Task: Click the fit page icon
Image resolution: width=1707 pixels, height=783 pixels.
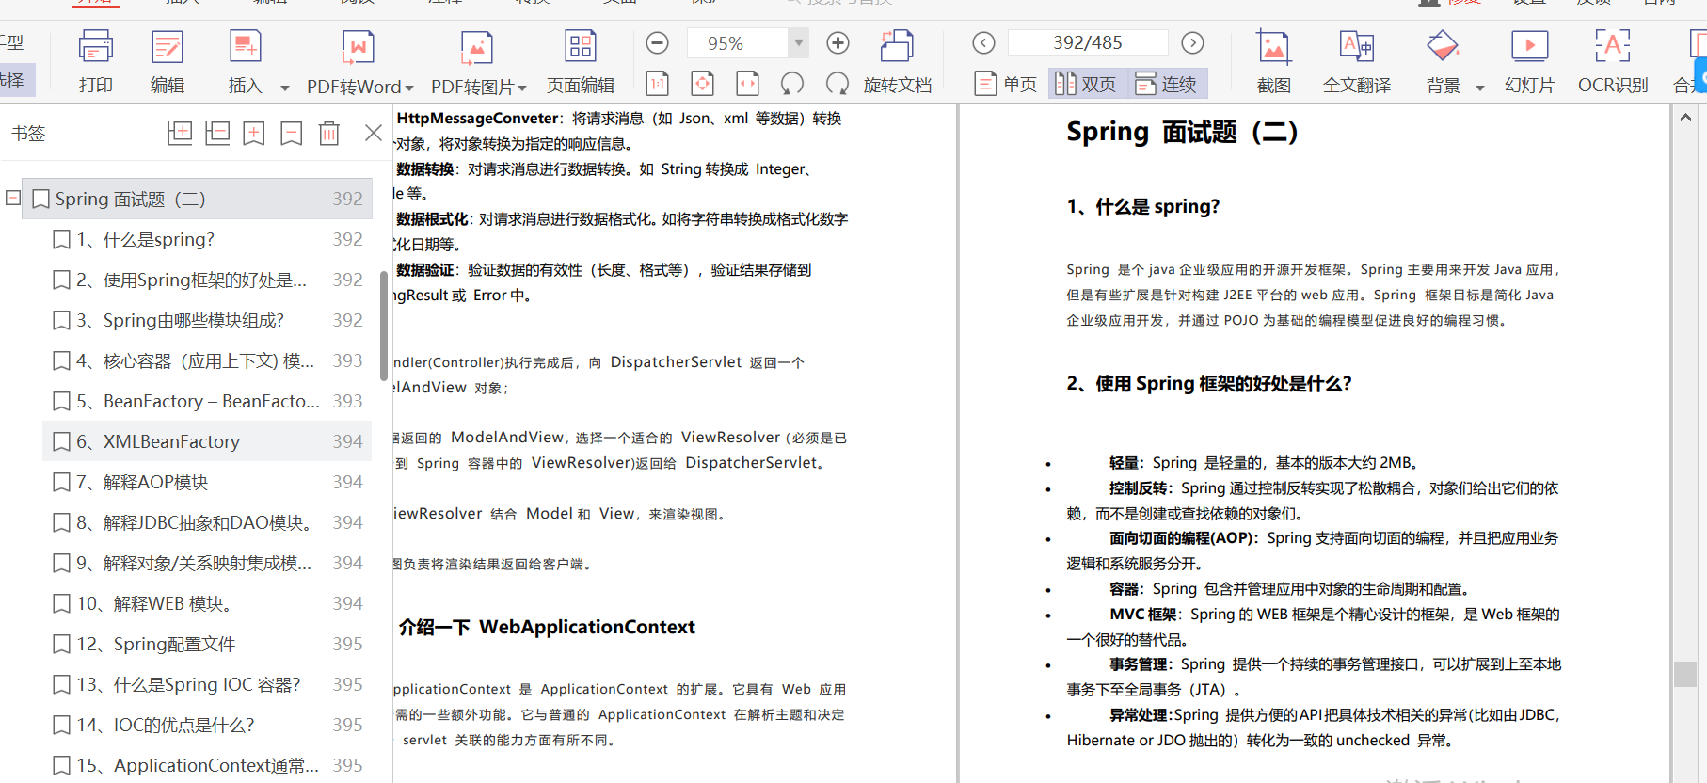Action: click(702, 84)
